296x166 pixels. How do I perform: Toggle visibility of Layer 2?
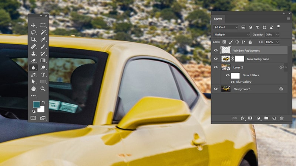[216, 67]
